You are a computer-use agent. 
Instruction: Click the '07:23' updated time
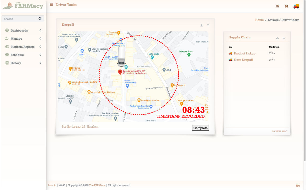click(x=272, y=53)
